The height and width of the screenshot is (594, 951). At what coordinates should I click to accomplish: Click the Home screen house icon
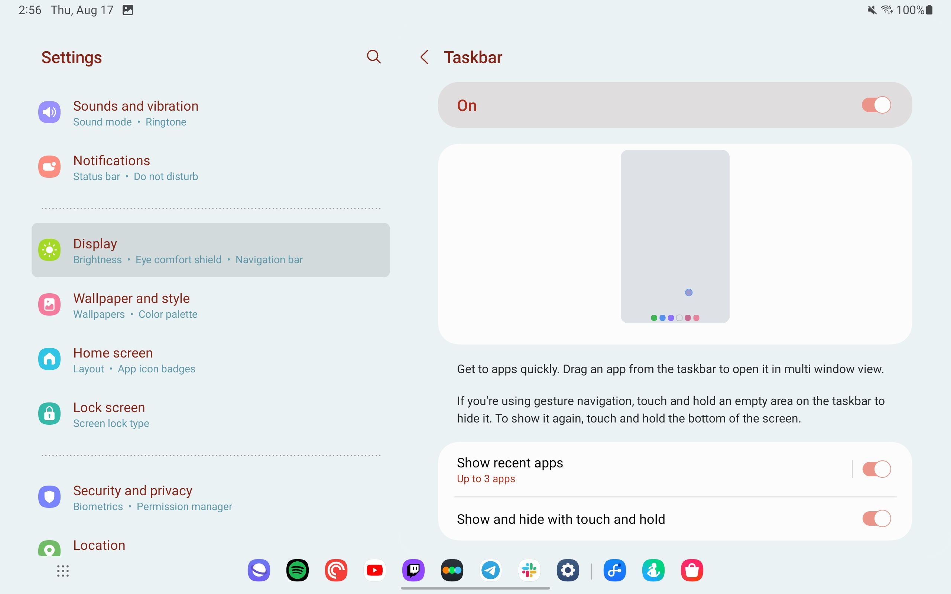[49, 359]
